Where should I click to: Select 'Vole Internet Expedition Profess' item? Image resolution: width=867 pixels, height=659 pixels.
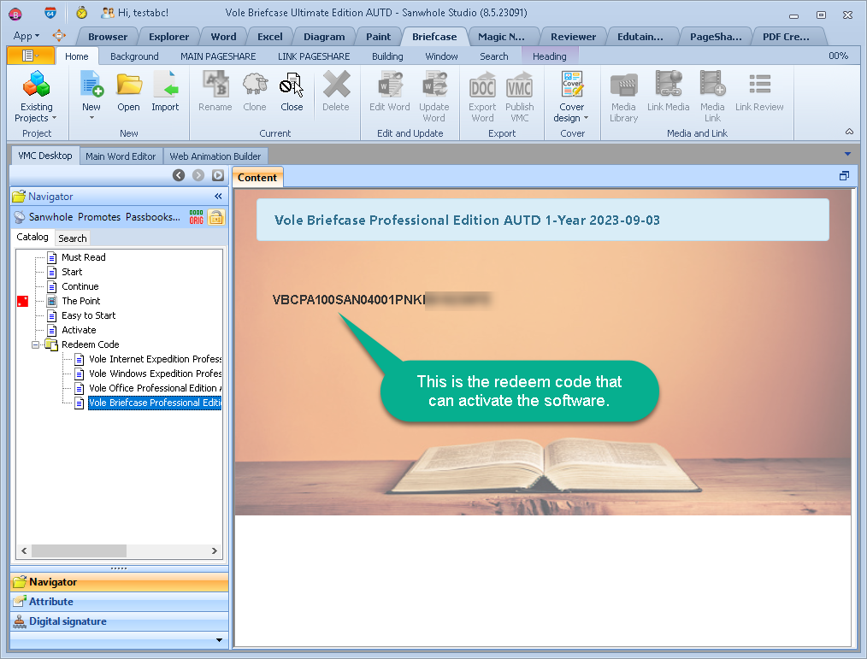[155, 359]
